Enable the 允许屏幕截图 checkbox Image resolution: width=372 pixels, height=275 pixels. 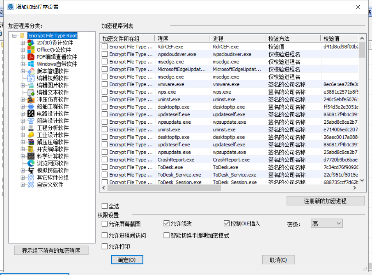[104, 224]
